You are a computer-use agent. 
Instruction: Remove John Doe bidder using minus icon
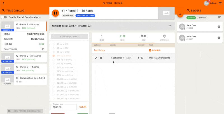pyautogui.click(x=219, y=38)
